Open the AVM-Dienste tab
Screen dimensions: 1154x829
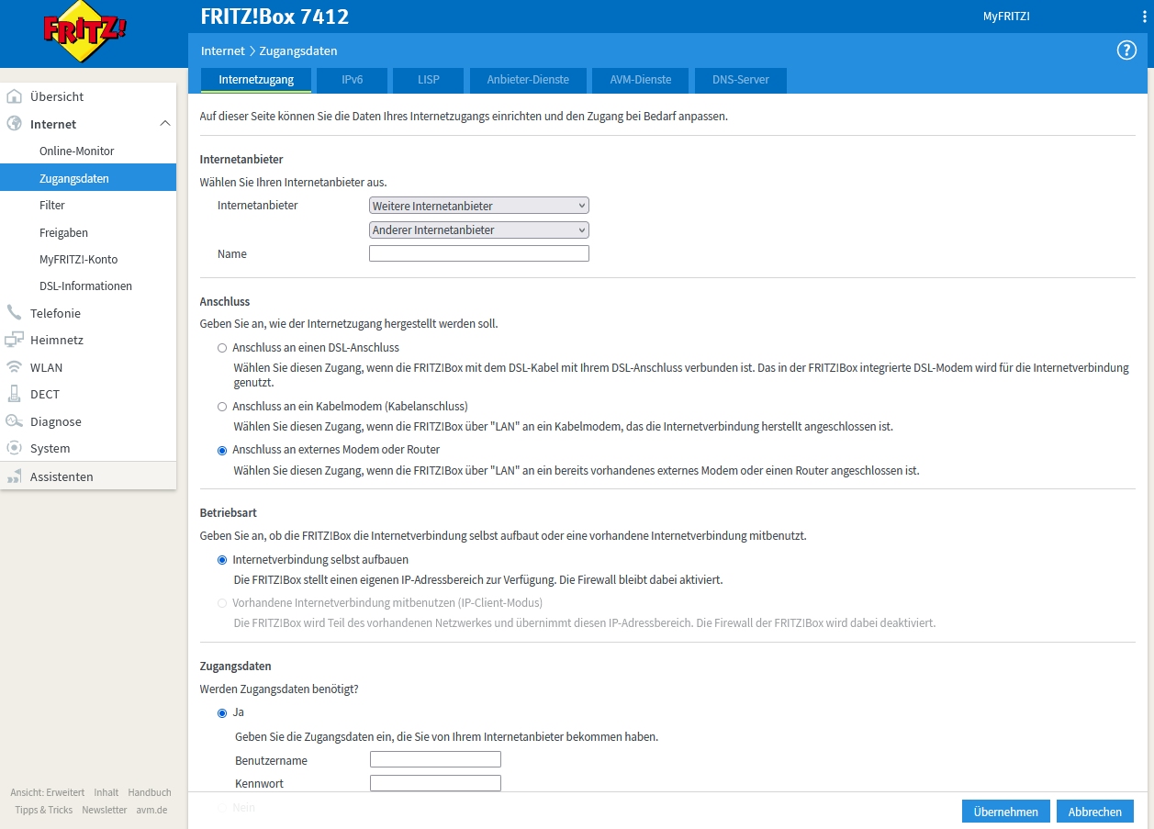tap(641, 80)
